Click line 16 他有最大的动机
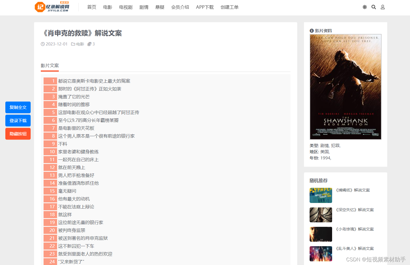 pyautogui.click(x=74, y=199)
